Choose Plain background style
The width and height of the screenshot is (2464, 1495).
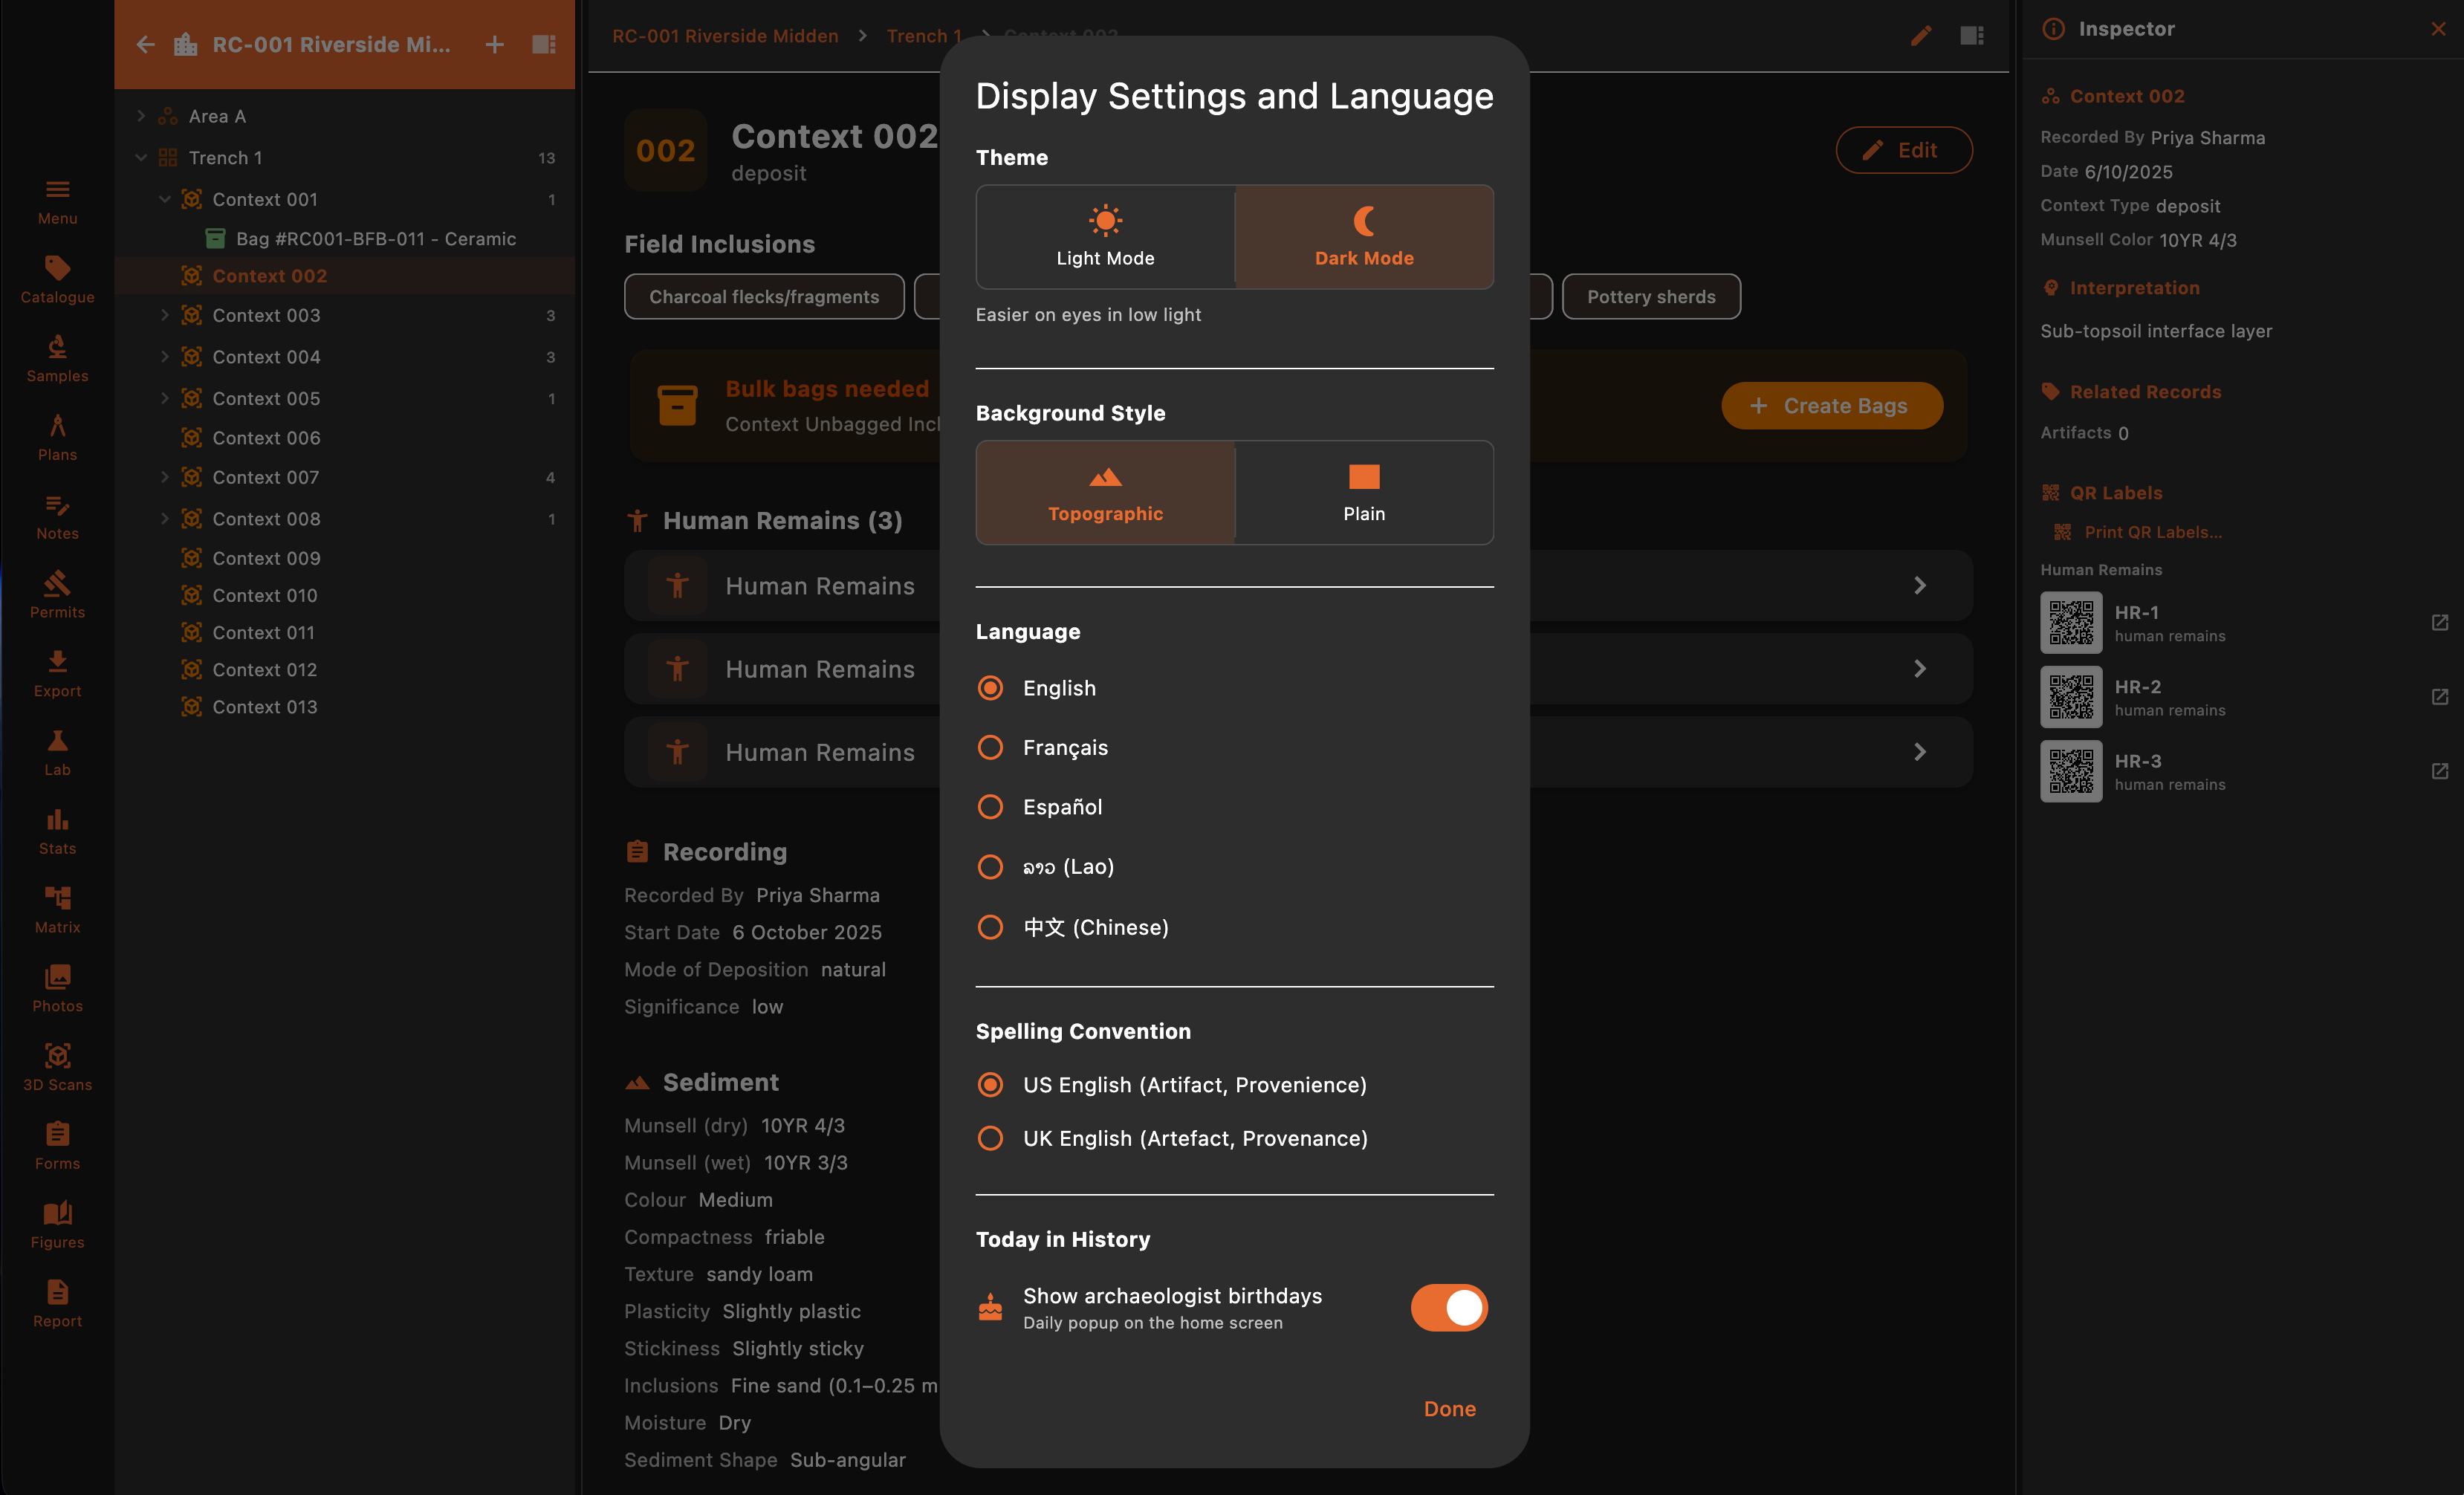[x=1364, y=492]
